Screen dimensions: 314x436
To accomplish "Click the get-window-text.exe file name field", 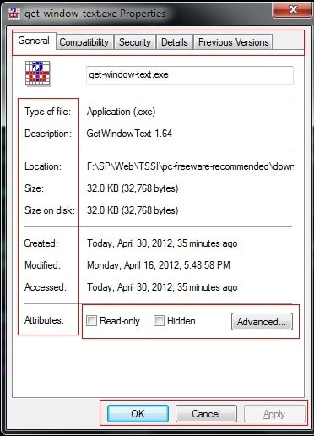I will (190, 75).
